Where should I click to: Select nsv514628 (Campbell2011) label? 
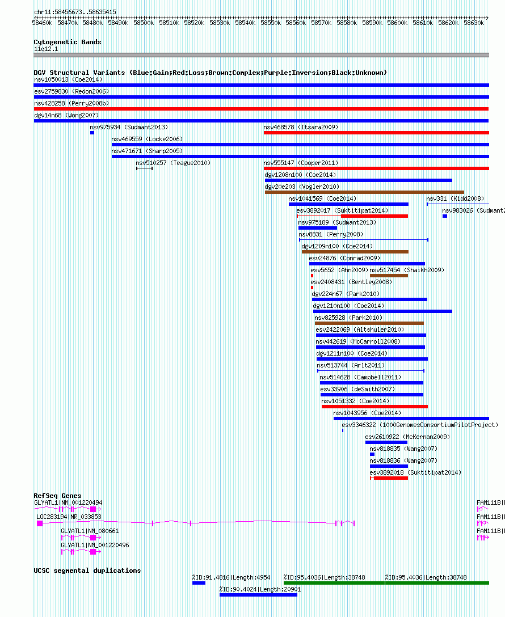coord(360,377)
